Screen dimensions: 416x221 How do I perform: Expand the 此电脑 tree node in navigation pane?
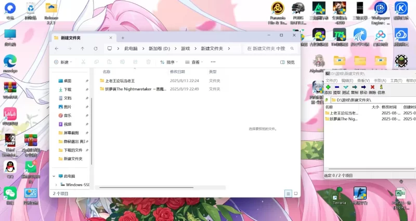54,176
